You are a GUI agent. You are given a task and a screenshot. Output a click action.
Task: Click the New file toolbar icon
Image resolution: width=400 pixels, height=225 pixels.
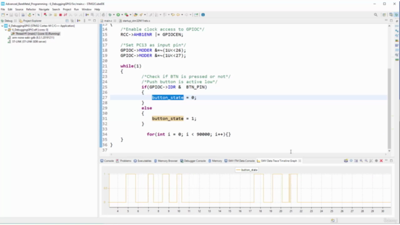pos(2,15)
